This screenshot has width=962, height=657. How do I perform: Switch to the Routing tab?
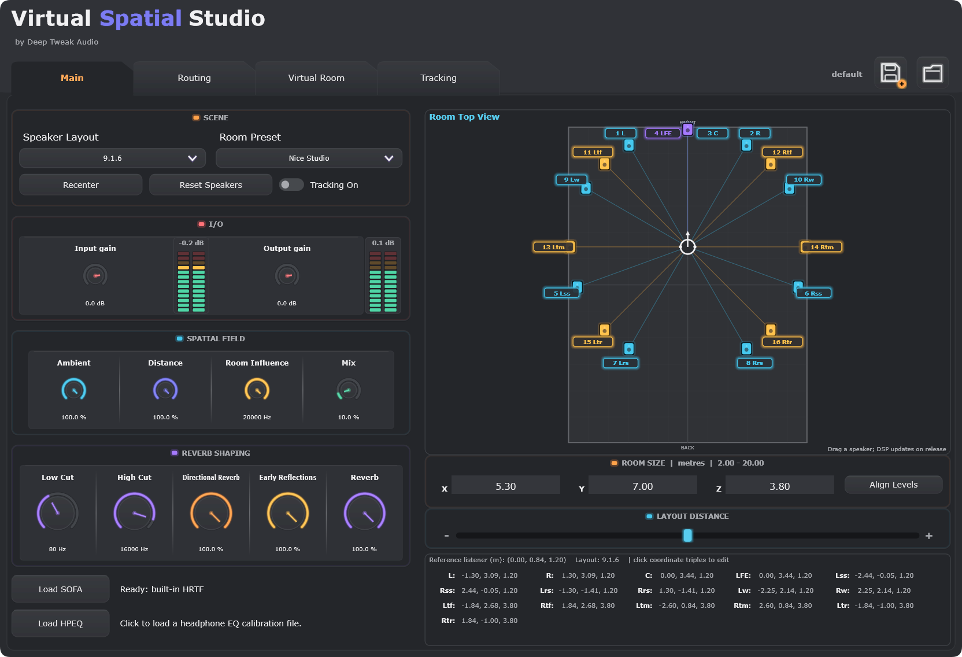coord(194,78)
